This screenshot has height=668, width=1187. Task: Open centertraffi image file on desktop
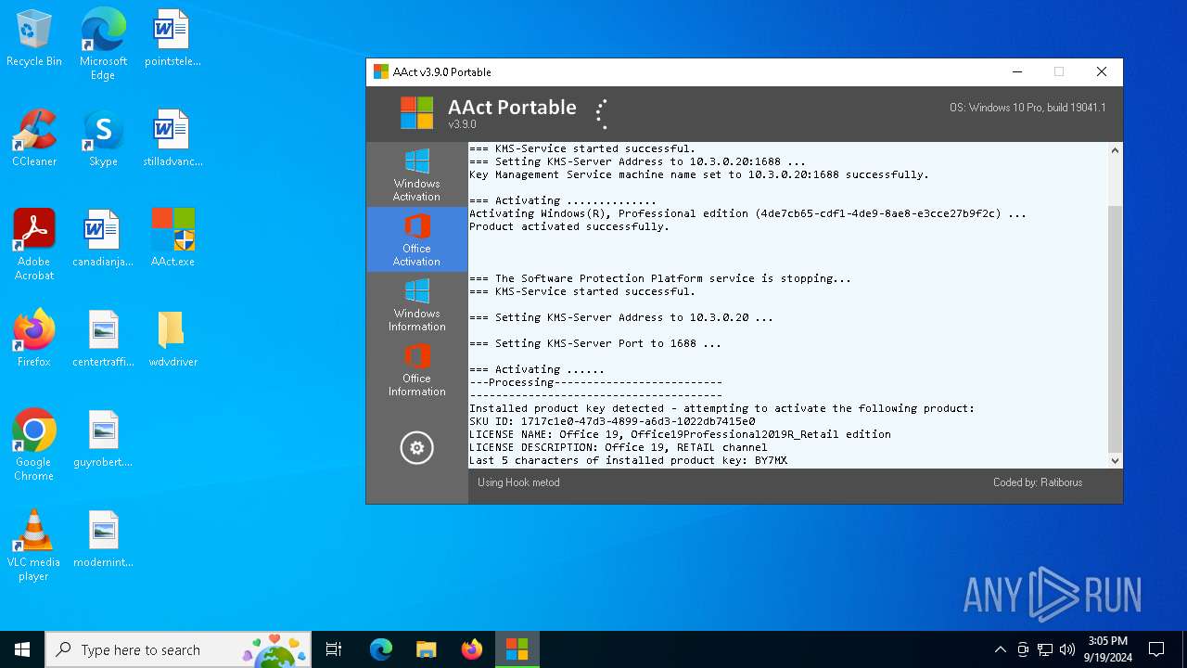pyautogui.click(x=103, y=340)
